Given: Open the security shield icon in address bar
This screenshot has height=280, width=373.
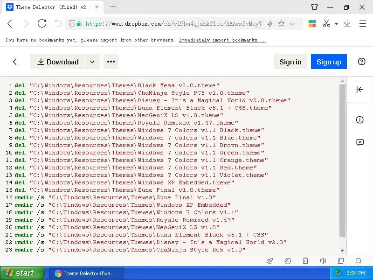Looking at the screenshot, I should (72, 23).
